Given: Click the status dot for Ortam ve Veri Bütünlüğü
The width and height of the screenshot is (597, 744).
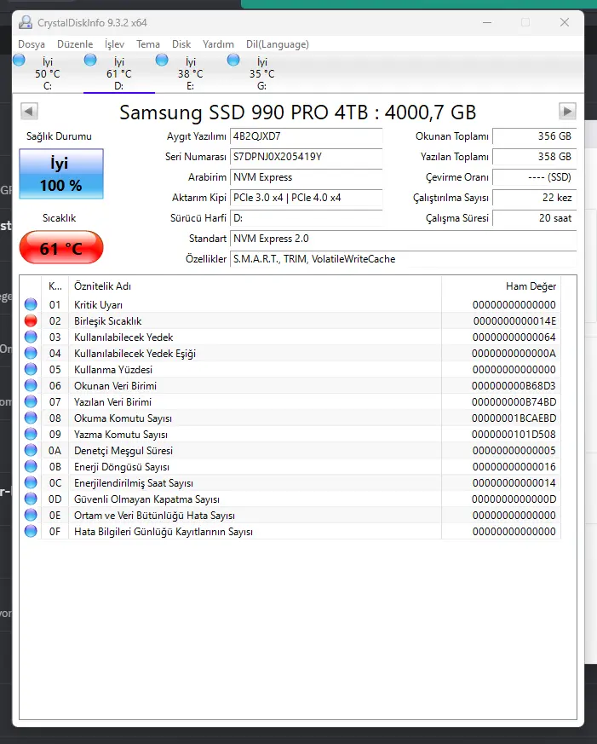Looking at the screenshot, I should pyautogui.click(x=31, y=515).
